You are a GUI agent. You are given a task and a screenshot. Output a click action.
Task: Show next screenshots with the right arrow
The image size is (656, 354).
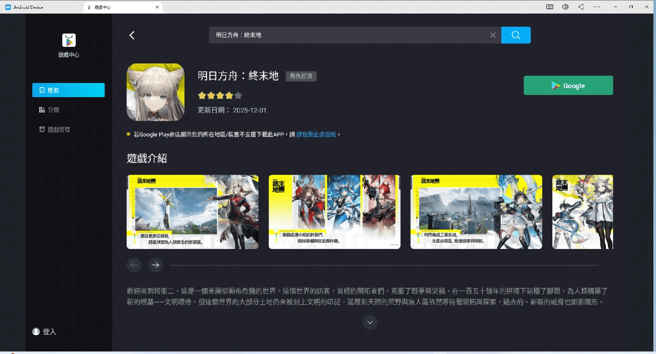pyautogui.click(x=155, y=265)
